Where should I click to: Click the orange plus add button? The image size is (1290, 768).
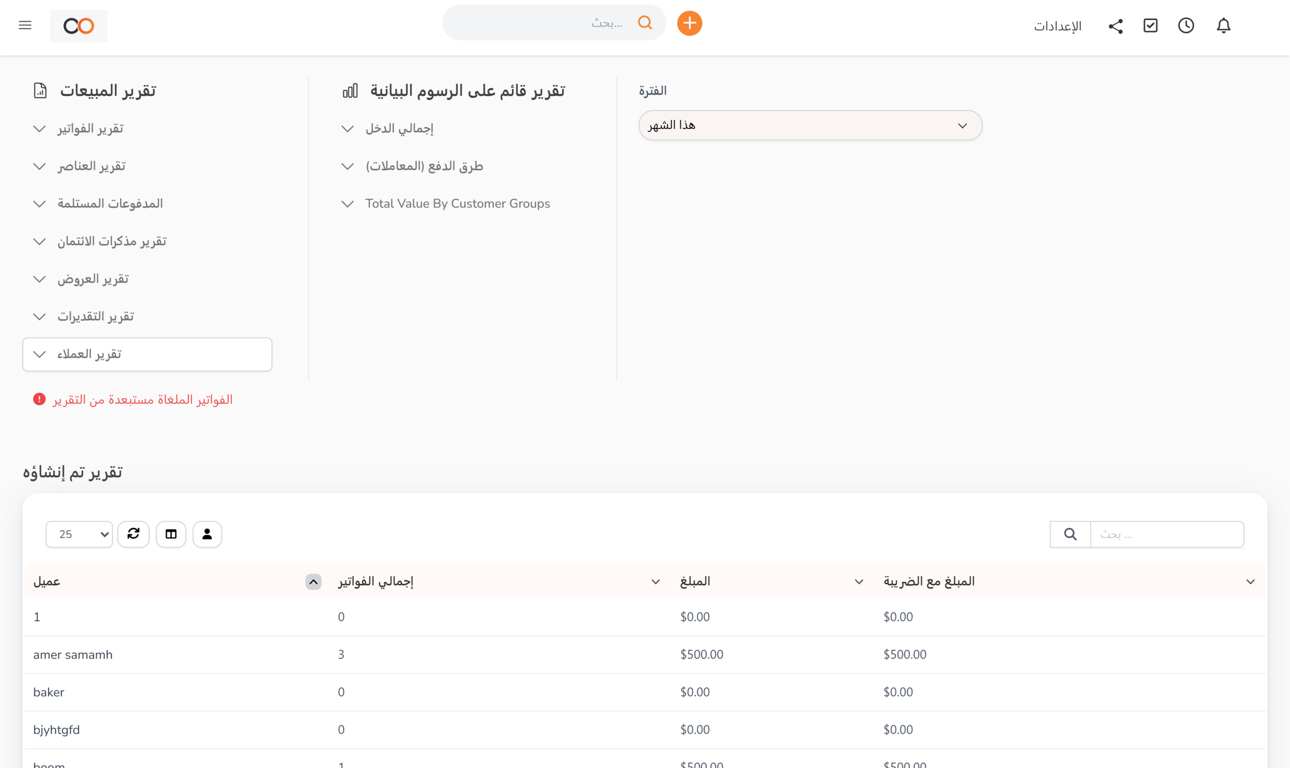coord(689,23)
